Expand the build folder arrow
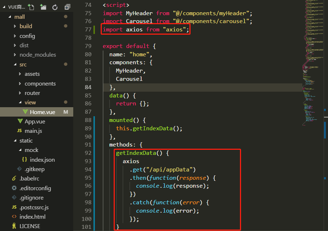The image size is (328, 231). coord(15,26)
